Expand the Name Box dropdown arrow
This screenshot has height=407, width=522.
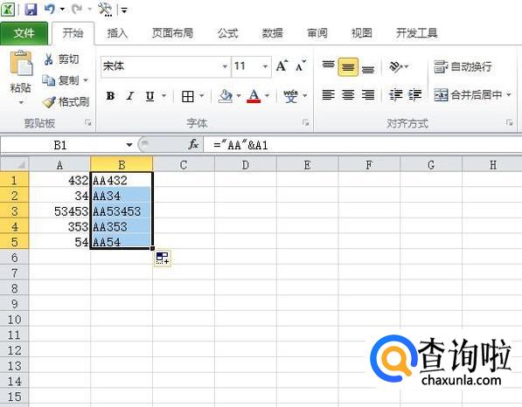tap(129, 145)
